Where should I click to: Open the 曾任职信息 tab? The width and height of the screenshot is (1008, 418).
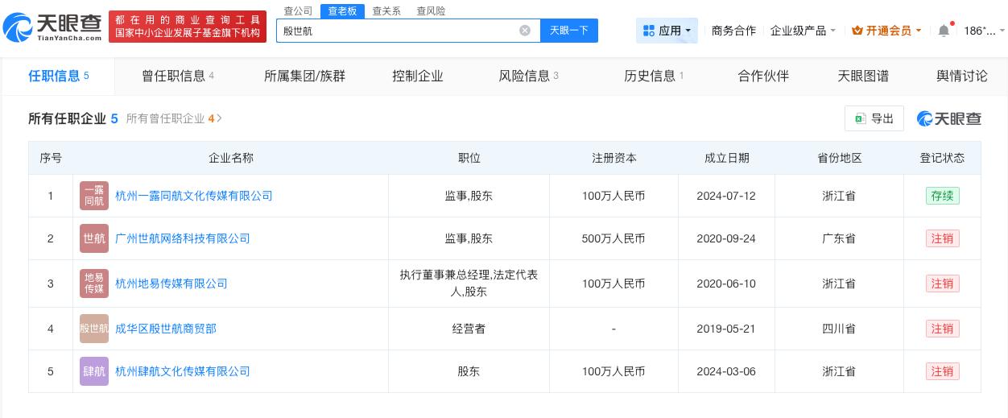(178, 76)
